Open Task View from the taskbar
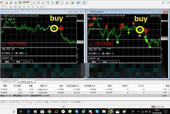The image size is (170, 114). coord(21,111)
